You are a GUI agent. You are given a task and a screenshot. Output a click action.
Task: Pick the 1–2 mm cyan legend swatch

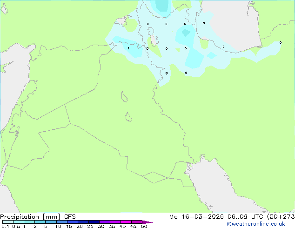click(x=29, y=222)
